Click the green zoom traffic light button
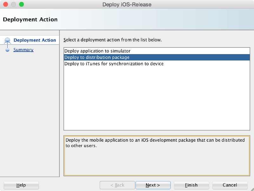This screenshot has width=254, height=191. pyautogui.click(x=21, y=4)
